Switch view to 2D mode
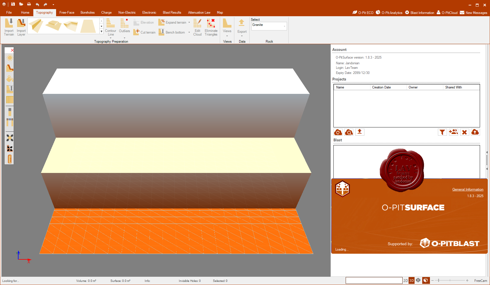Image resolution: width=490 pixels, height=285 pixels. 405,280
